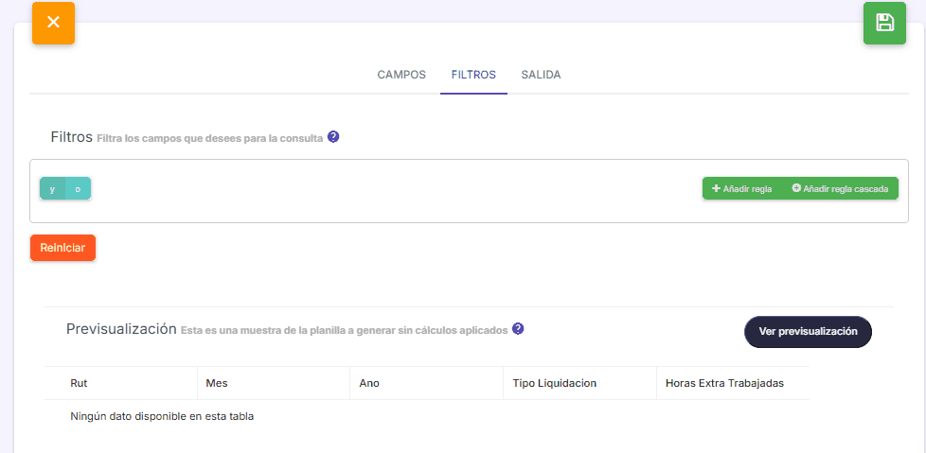This screenshot has width=926, height=453.
Task: Click the Ver previsualización button
Action: pos(808,332)
